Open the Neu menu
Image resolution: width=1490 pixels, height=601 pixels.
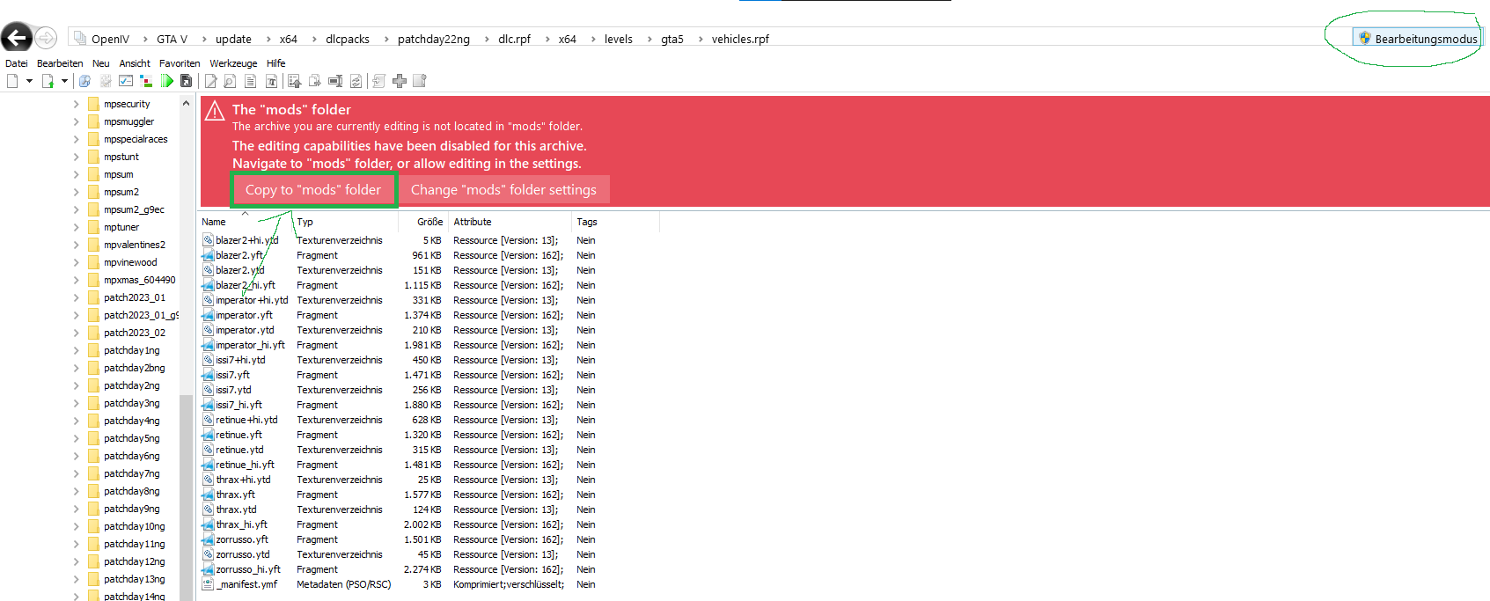point(101,63)
